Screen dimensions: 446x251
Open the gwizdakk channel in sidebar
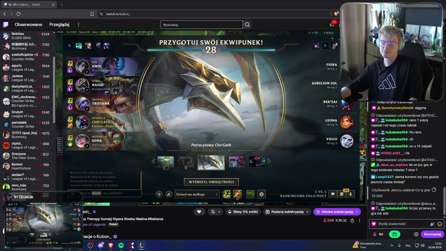click(27, 124)
